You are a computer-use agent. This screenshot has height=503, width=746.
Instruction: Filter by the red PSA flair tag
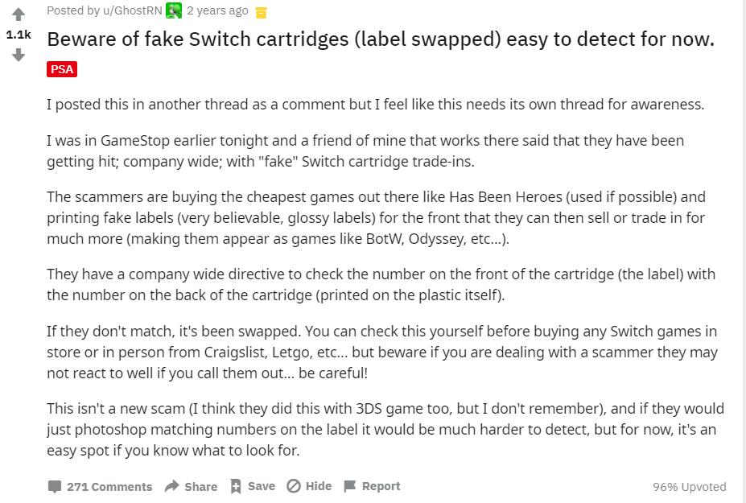pos(62,69)
